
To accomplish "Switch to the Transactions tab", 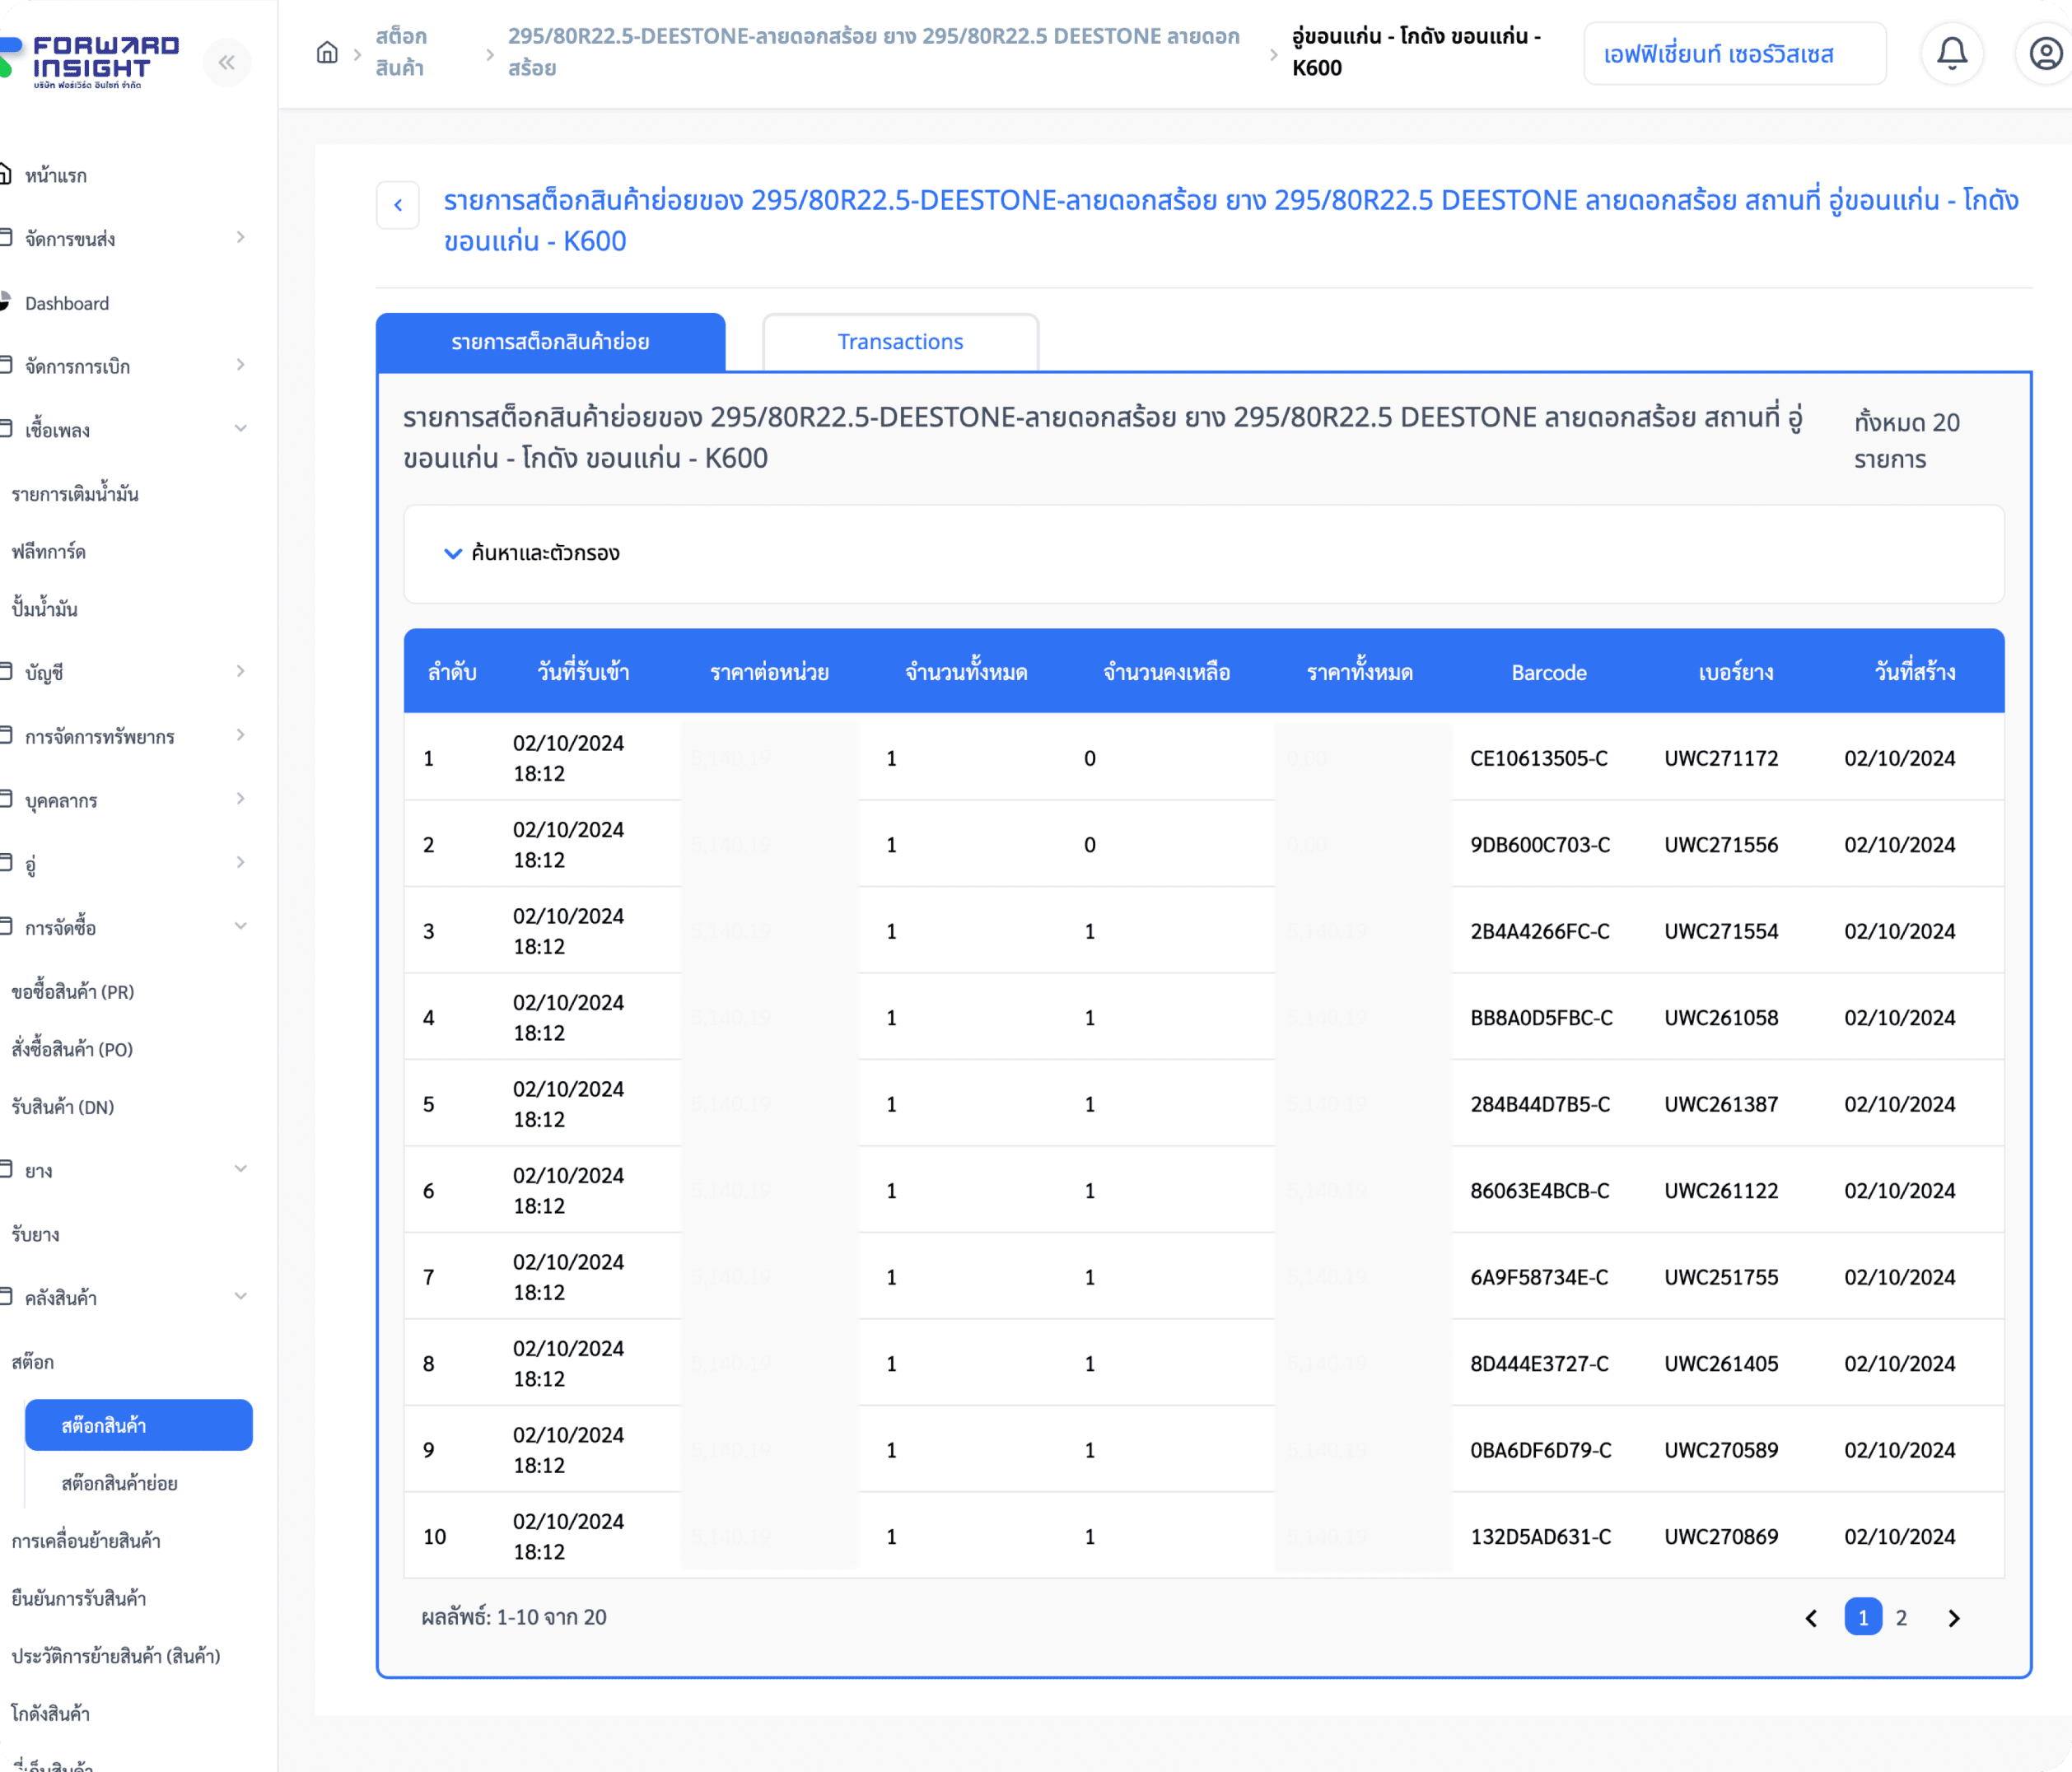I will 900,342.
